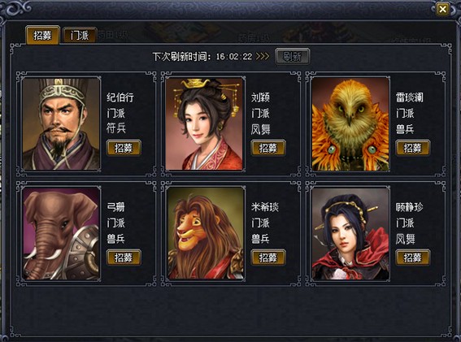Open the 招募 tab
Screen dimensions: 461x342
click(x=42, y=35)
